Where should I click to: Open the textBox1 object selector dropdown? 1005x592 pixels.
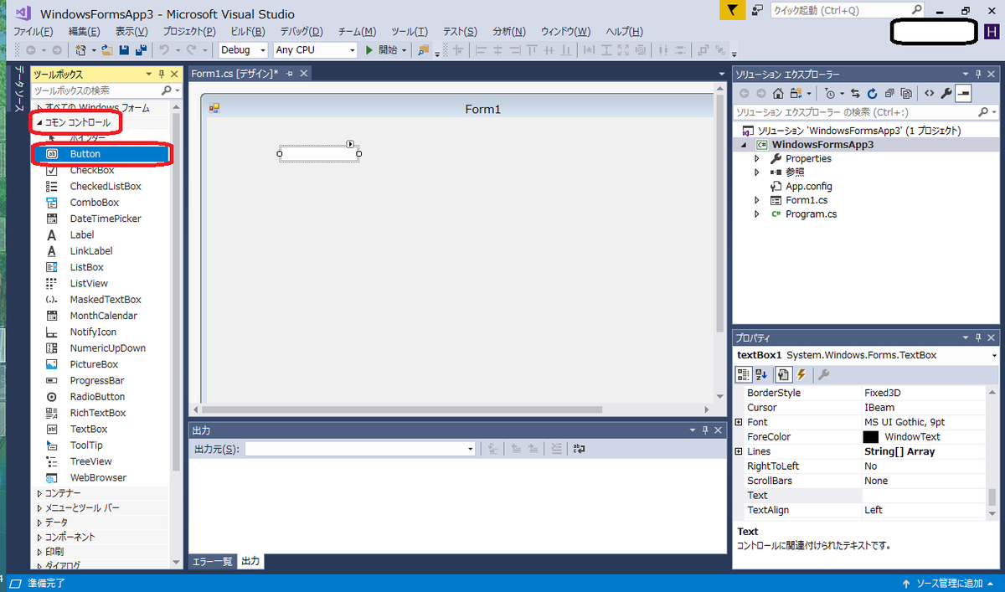(994, 355)
